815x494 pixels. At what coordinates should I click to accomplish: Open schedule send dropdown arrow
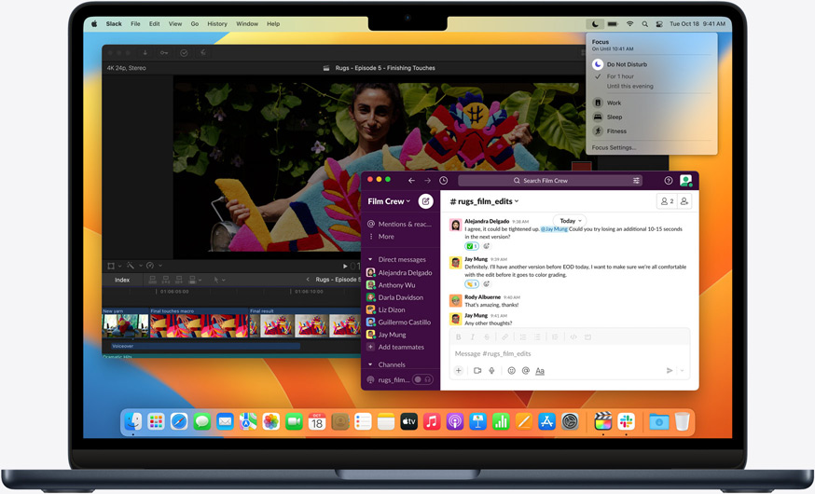(683, 370)
